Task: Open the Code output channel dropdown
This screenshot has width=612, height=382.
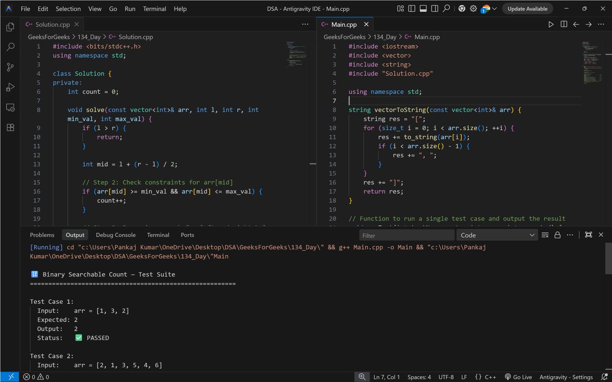Action: pos(497,235)
